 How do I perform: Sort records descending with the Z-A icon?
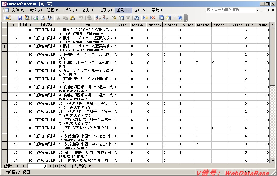point(105,18)
